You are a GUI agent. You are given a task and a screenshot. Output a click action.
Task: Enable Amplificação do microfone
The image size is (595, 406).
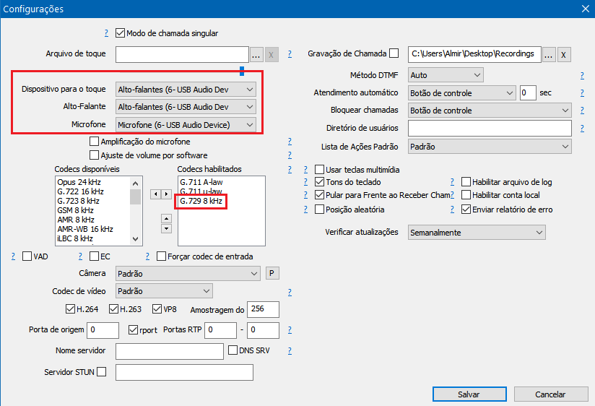click(94, 142)
